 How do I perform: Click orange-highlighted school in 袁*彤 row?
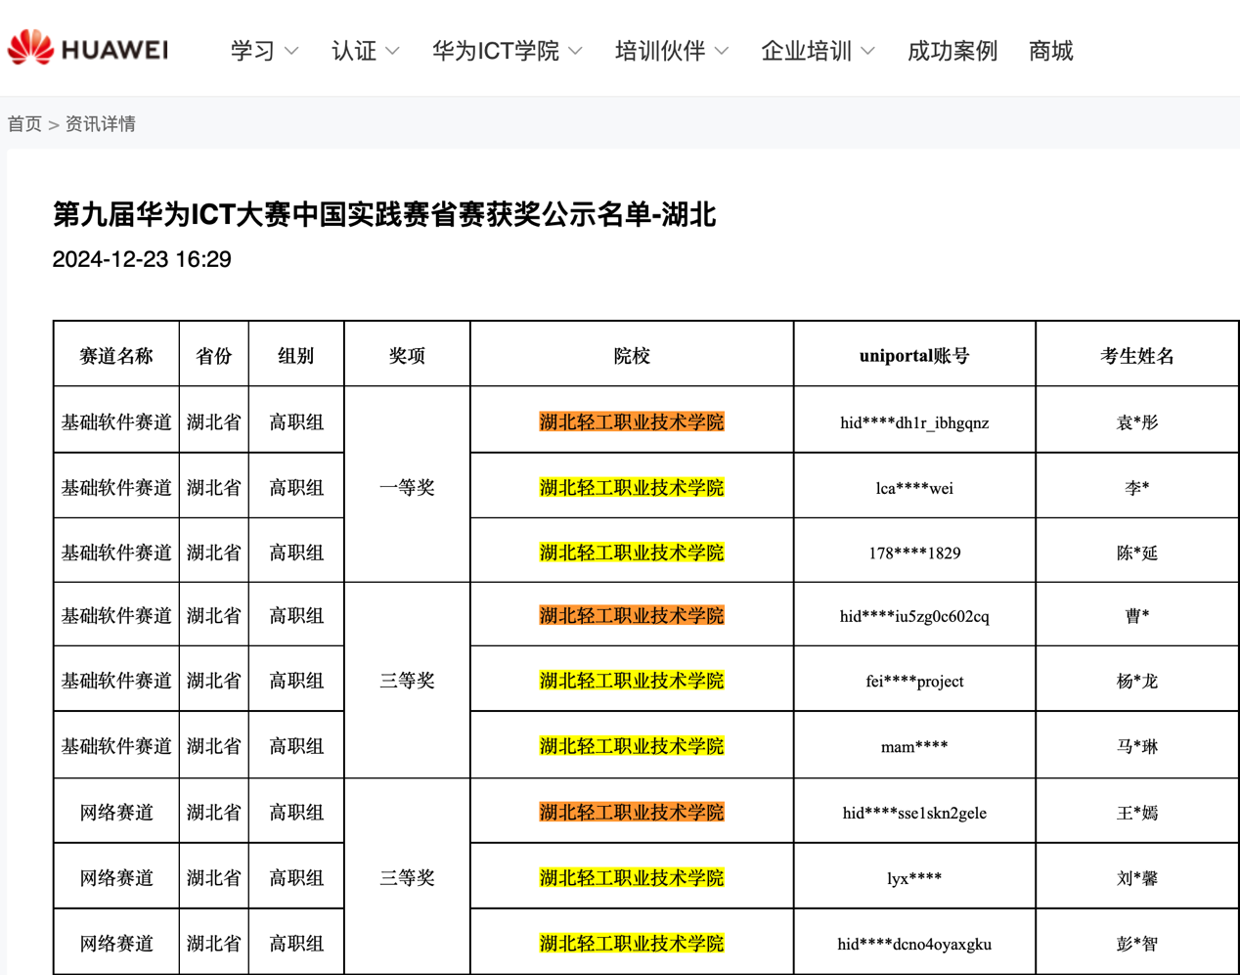coord(631,422)
